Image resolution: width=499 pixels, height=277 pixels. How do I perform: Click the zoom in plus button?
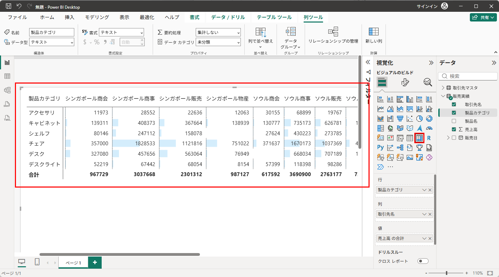pos(467,273)
